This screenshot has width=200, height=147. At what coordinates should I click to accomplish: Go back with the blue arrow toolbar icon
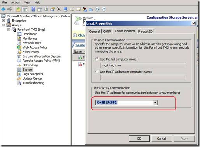4,9
